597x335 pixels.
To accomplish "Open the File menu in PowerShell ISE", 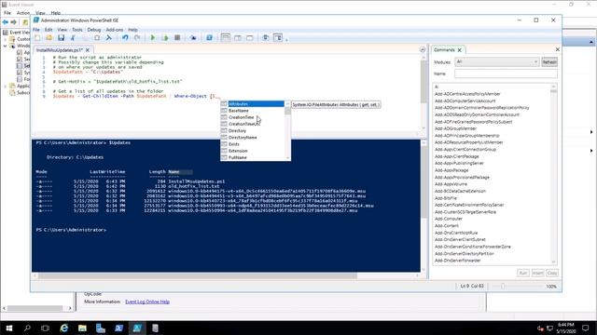I will 36,30.
